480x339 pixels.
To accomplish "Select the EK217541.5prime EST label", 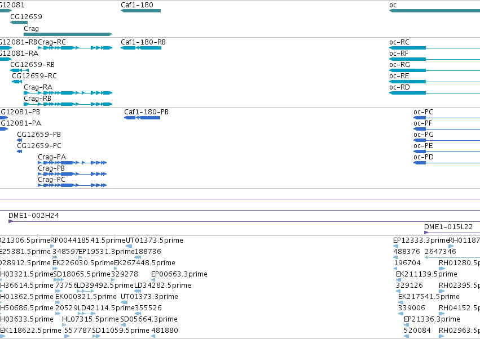I will coord(429,297).
